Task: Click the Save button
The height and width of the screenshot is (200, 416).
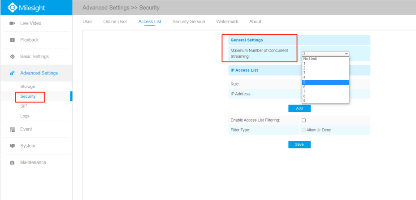Action: 299,144
